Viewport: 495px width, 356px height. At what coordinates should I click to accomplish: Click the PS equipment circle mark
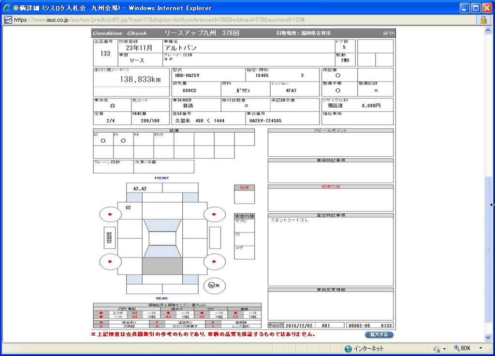click(x=123, y=141)
